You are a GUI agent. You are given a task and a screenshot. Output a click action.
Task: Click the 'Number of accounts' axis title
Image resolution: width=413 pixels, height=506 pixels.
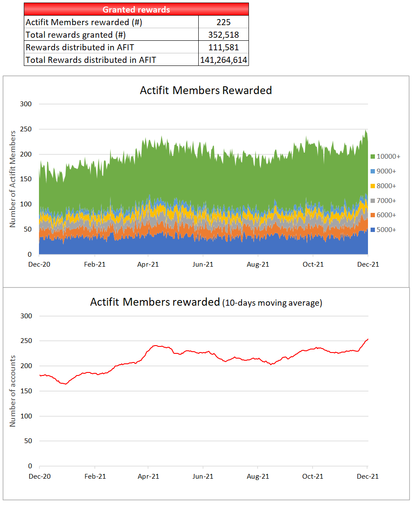click(x=13, y=391)
